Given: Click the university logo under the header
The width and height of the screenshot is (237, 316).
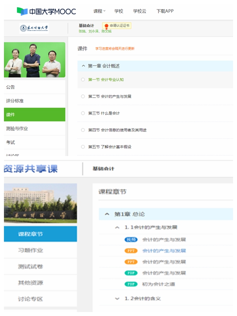Looking at the screenshot, I should tap(34, 28).
